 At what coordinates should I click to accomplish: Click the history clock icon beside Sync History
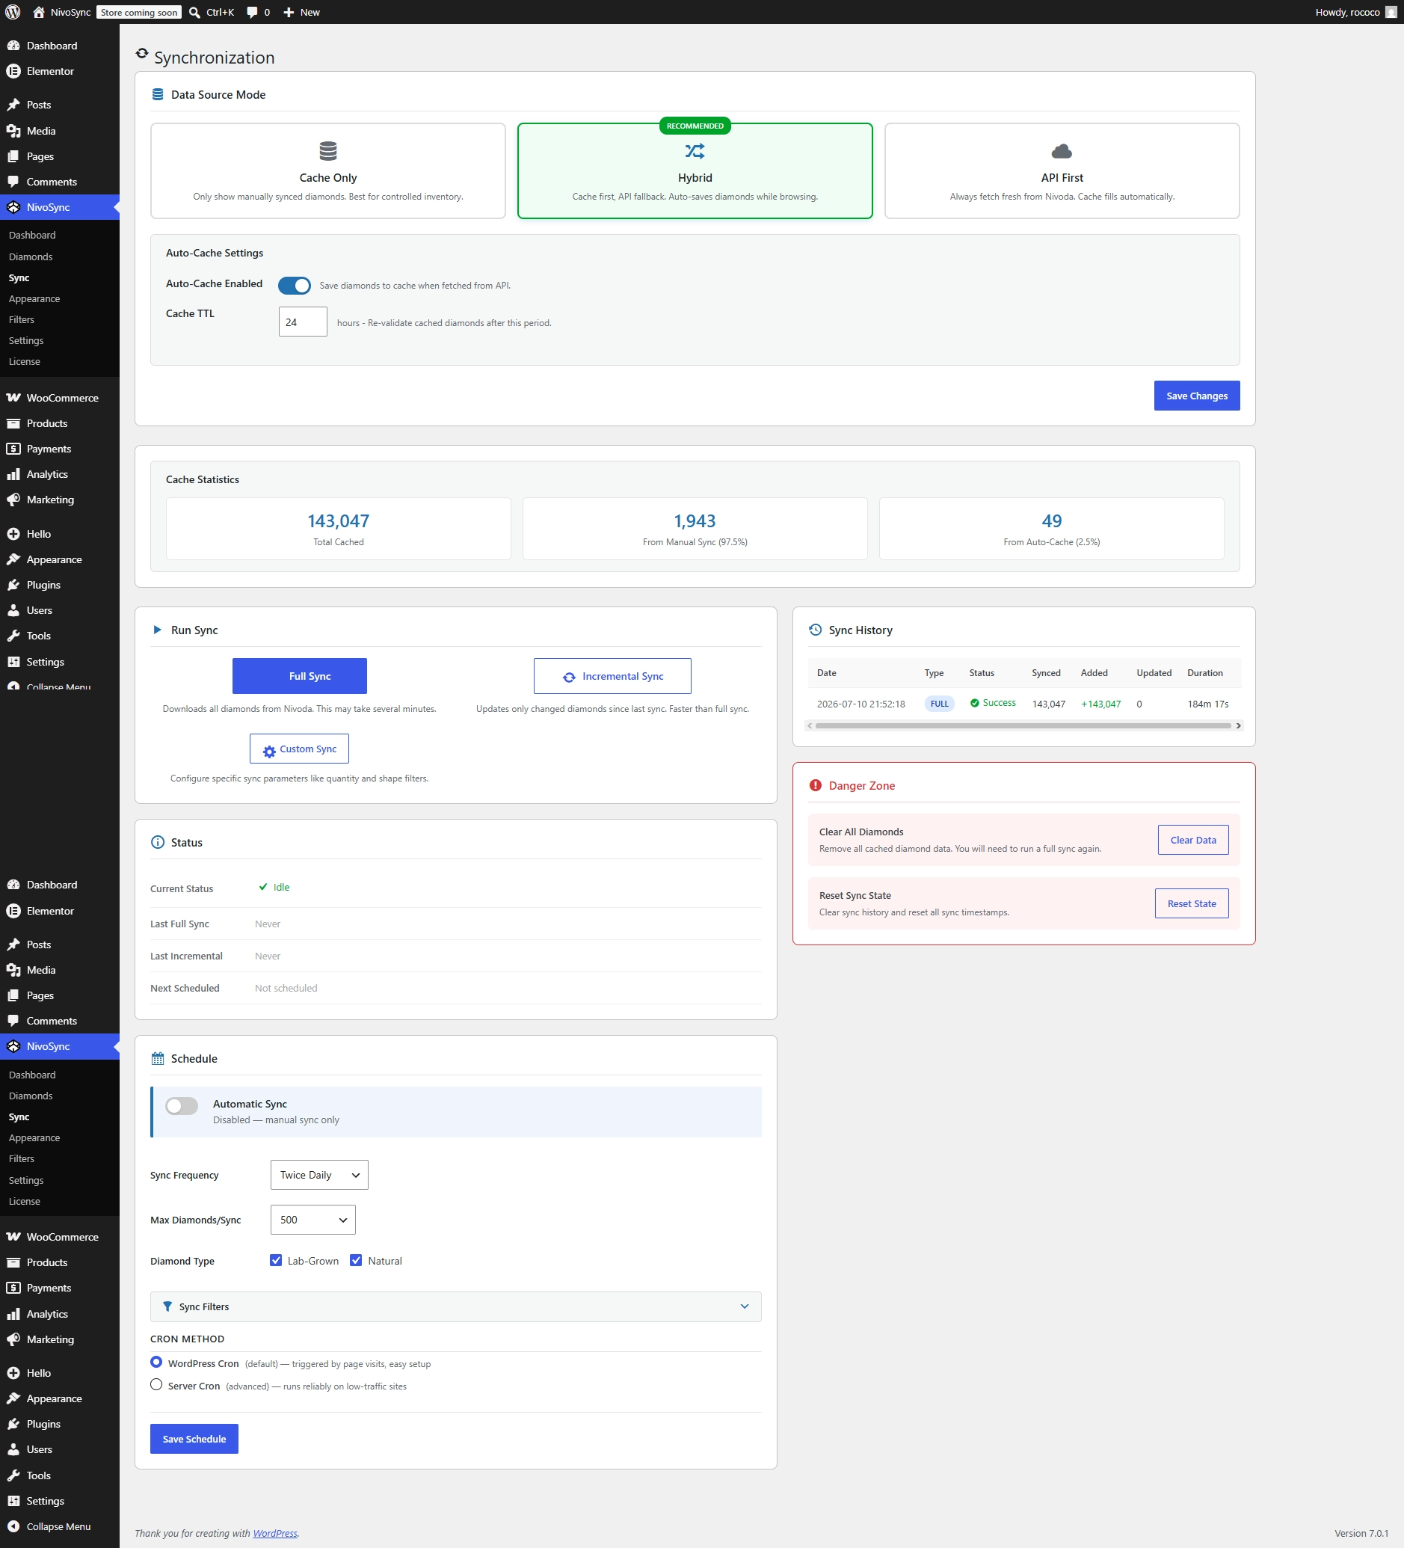815,630
